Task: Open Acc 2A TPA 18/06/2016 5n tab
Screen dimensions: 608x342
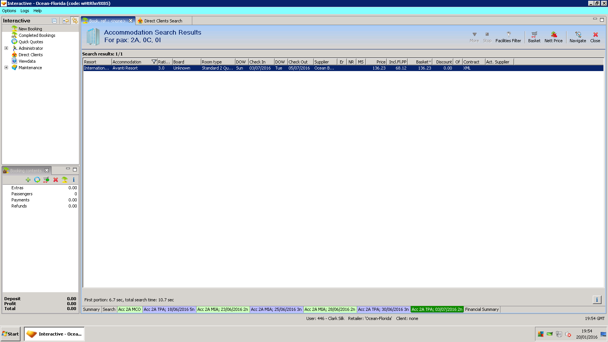Action: point(169,309)
